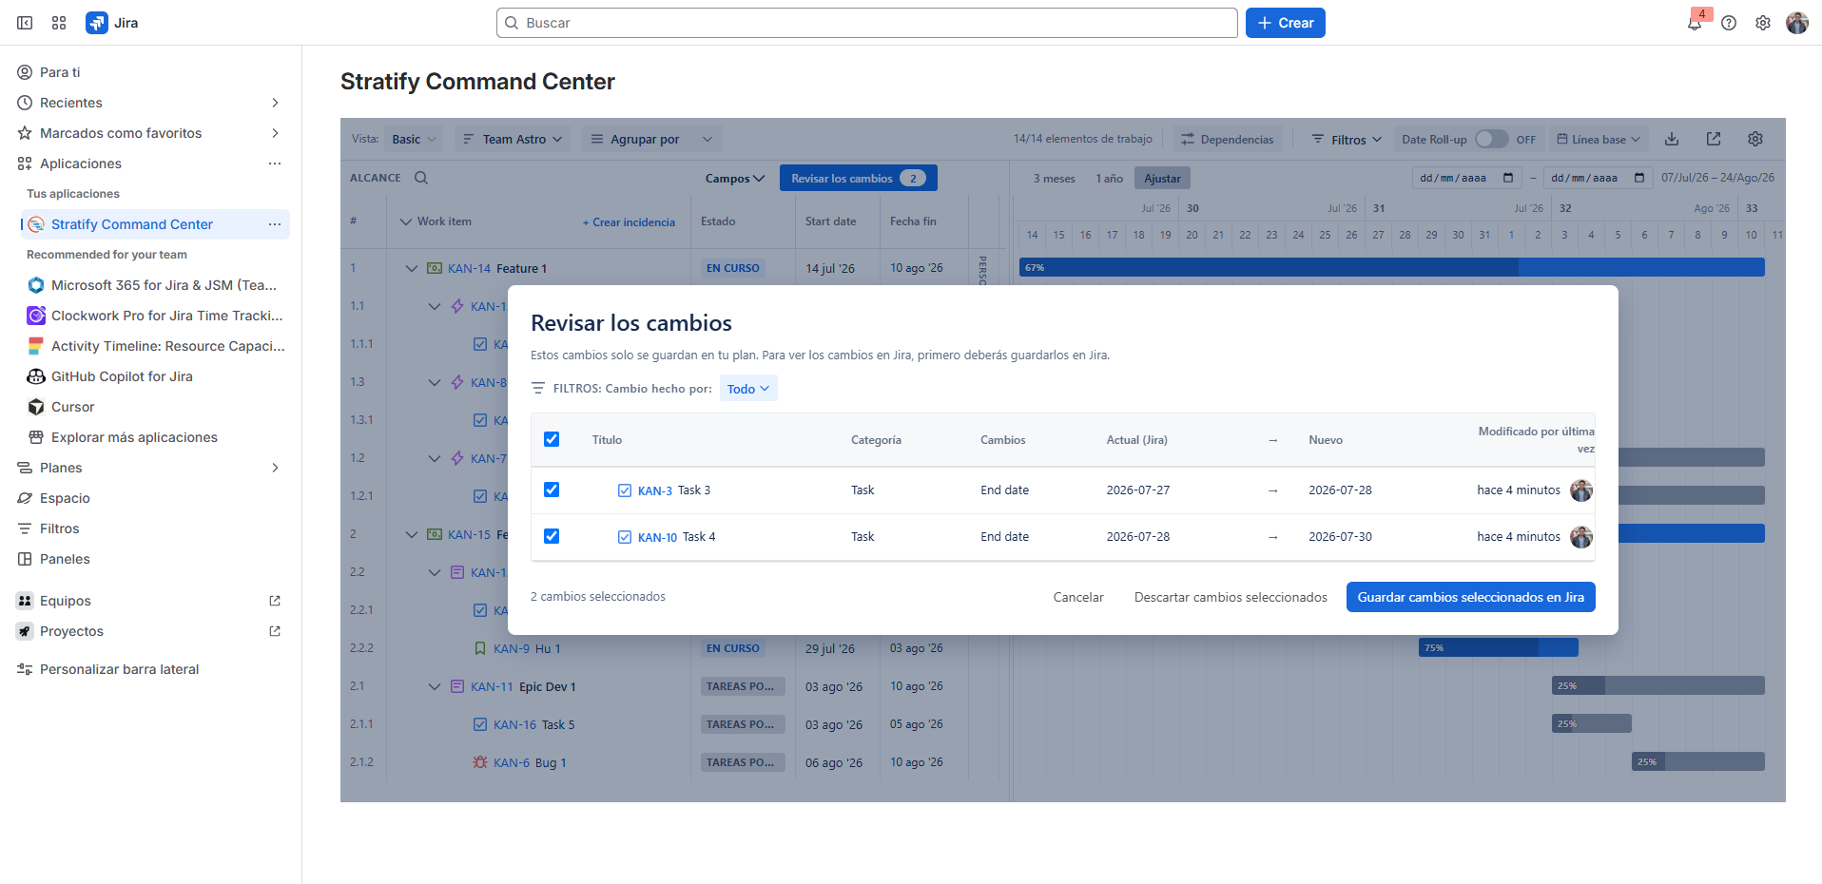1822x884 pixels.
Task: Open Jira settings gear in top bar
Action: point(1763,23)
